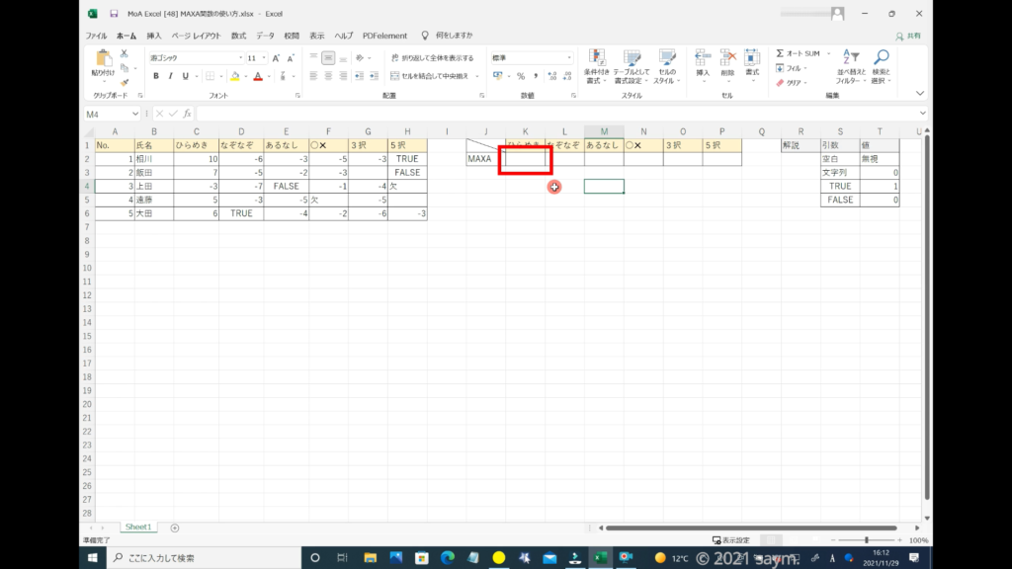
Task: Click the zoom slider in status bar
Action: [867, 540]
